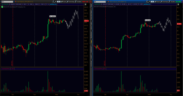This screenshot has height=96, width=183.
Task: Select 1h timeframe button on silver chart
Action: [152, 2]
